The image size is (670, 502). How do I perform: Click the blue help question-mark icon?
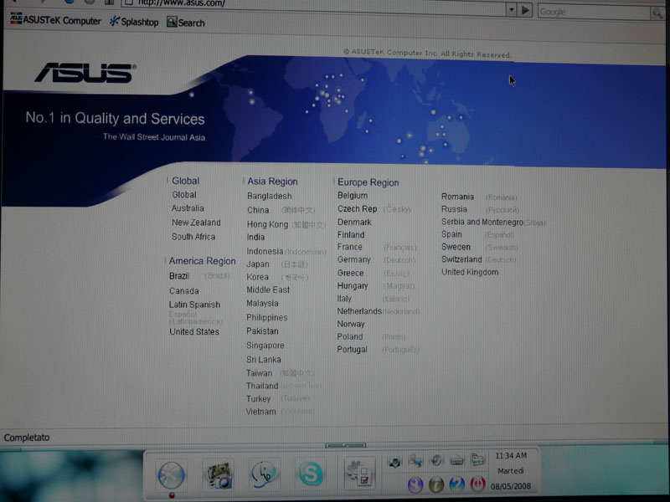pos(456,484)
